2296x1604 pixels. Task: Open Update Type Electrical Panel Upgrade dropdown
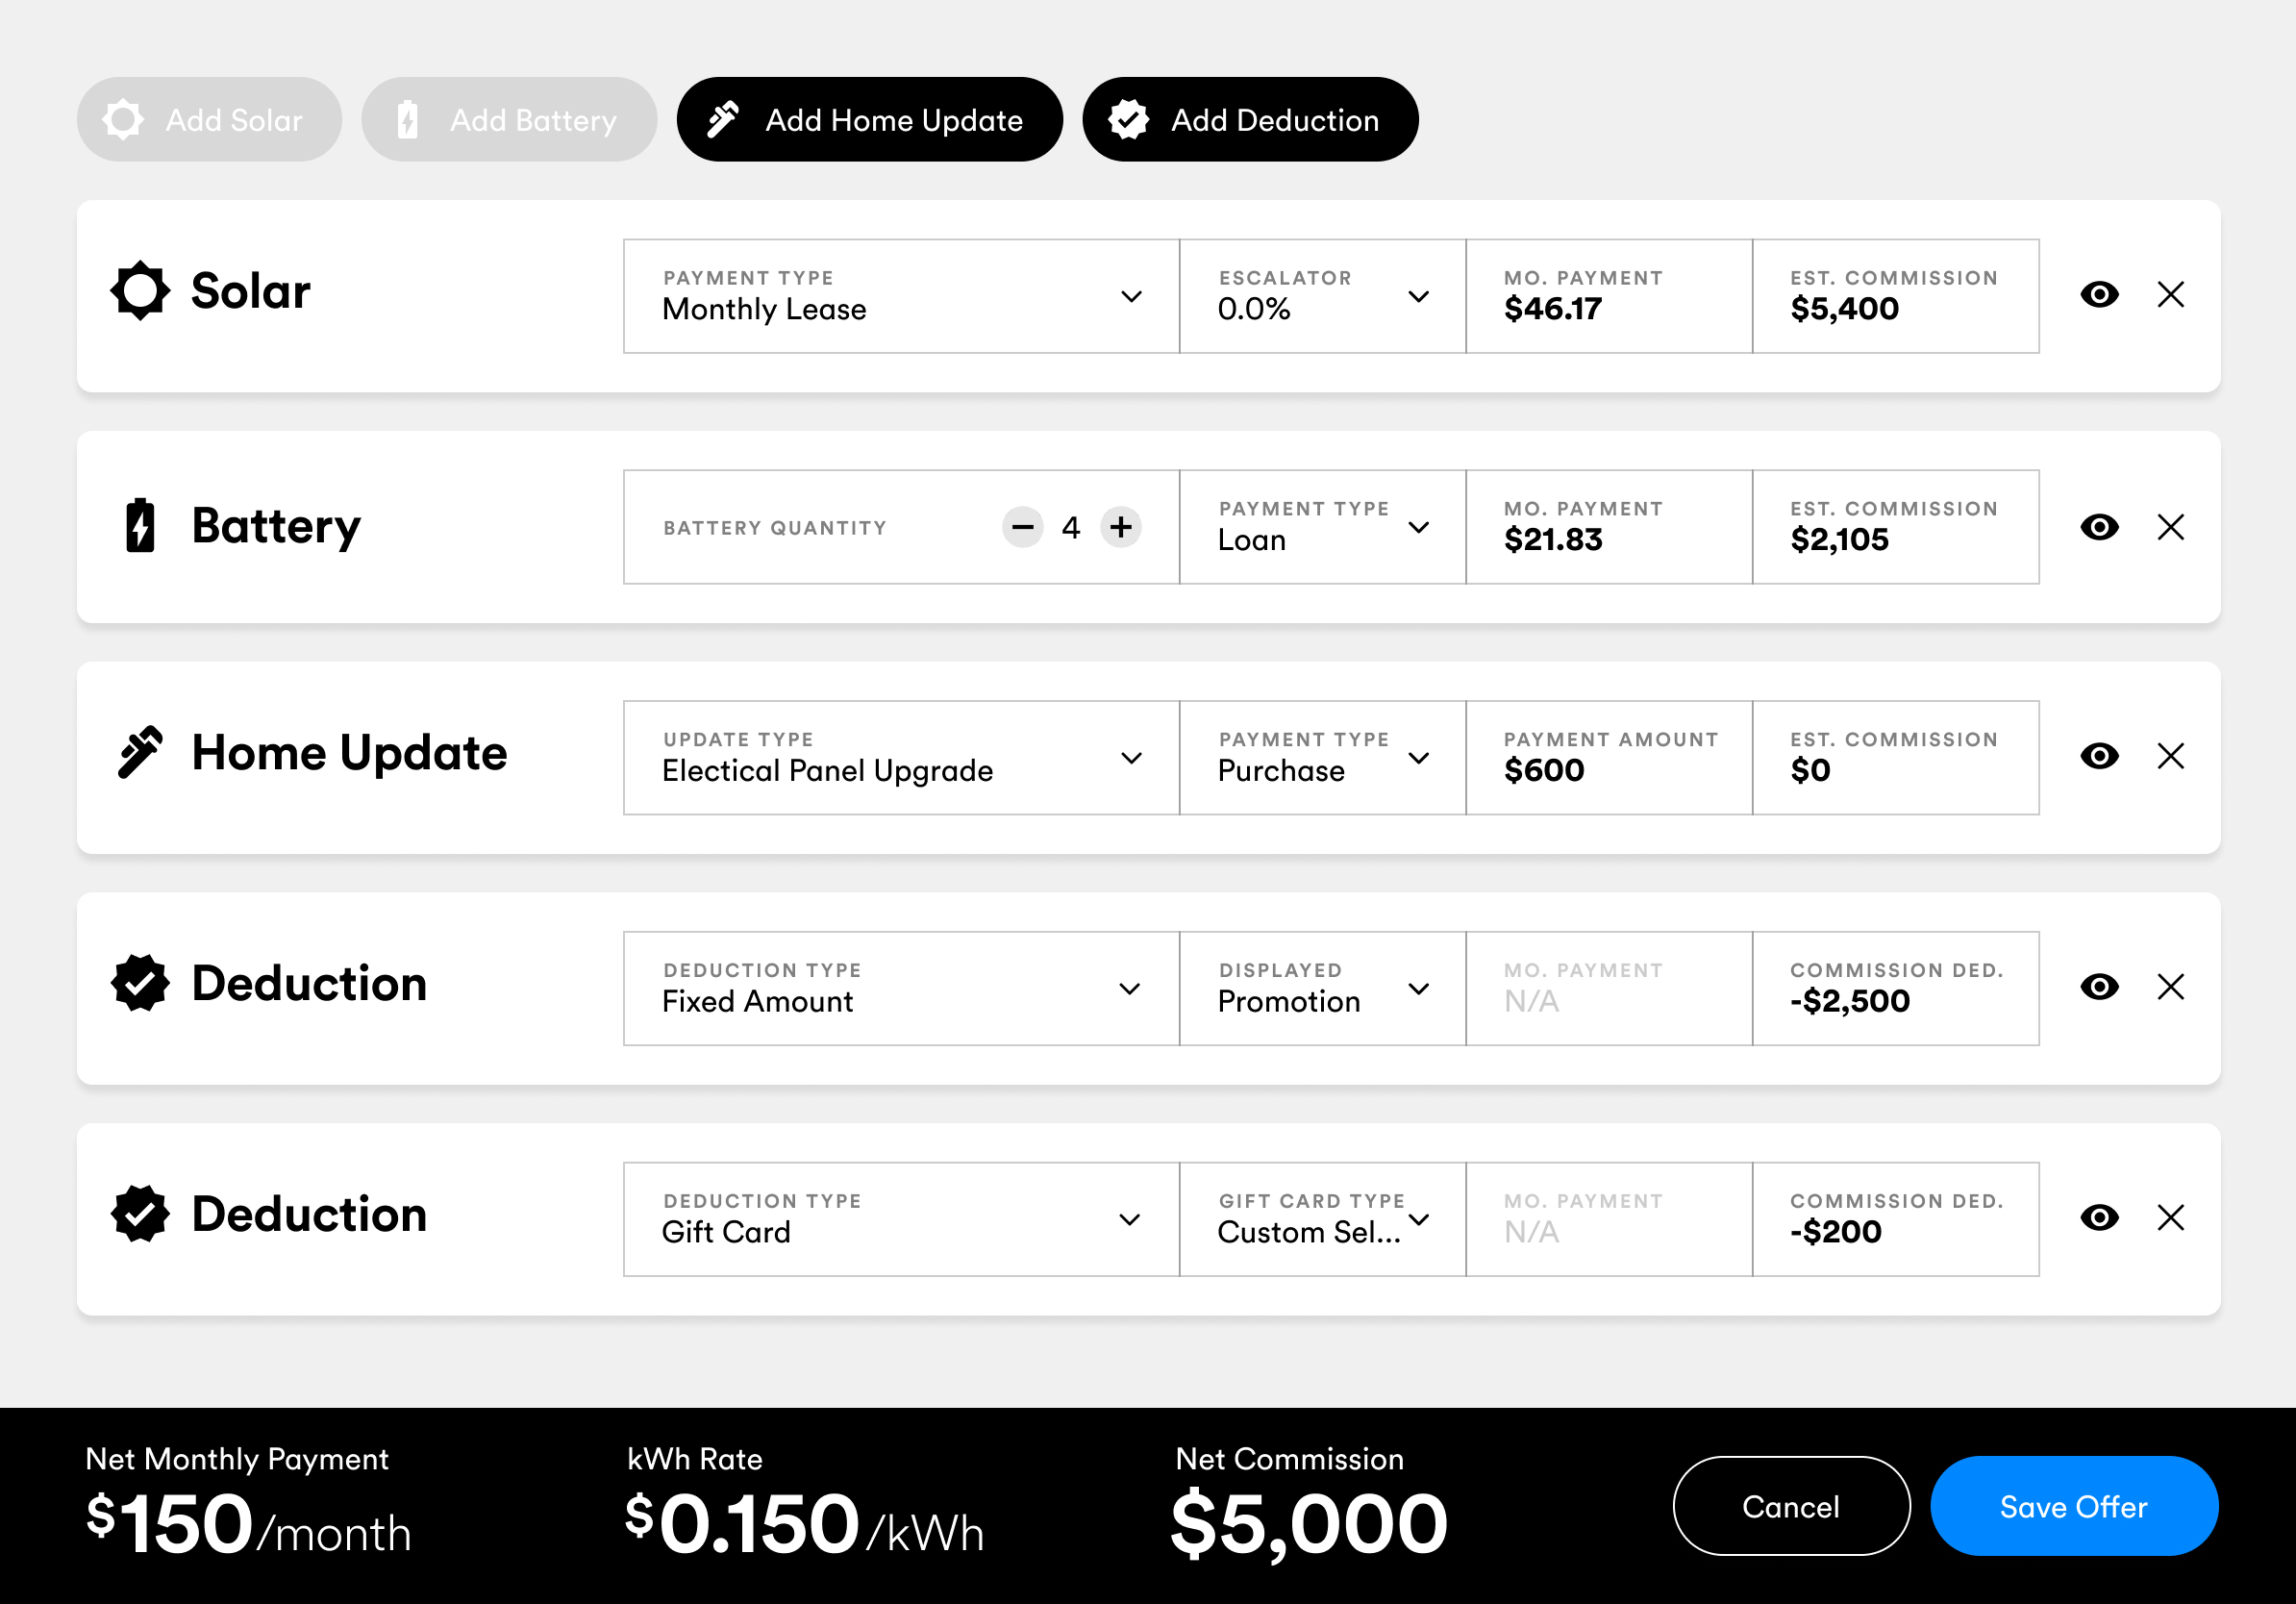click(x=901, y=757)
